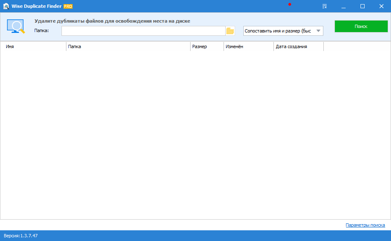Sort by the Дата создания column header
This screenshot has width=391, height=241.
click(x=298, y=46)
